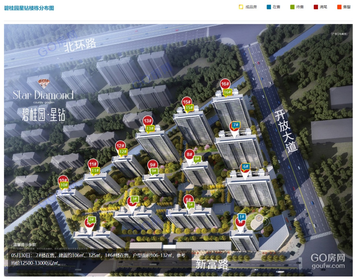Select the green 5# status tag
Image resolution: width=356 pixels, height=279 pixels.
pyautogui.click(x=191, y=205)
